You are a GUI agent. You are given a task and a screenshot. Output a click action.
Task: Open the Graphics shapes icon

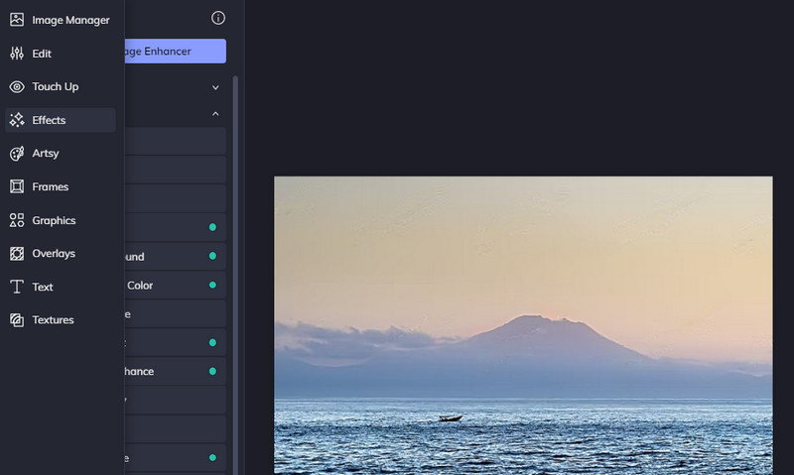click(17, 220)
